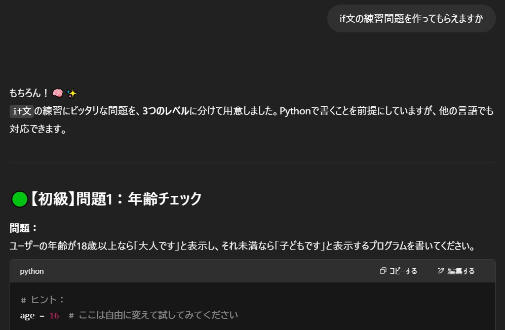
Task: Click the green circle beginner-level icon
Action: click(x=19, y=199)
